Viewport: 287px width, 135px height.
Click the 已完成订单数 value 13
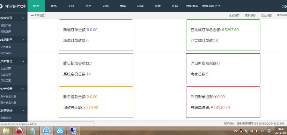[x=216, y=41]
